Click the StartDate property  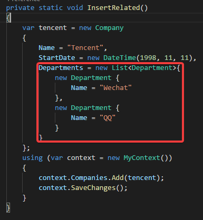[x=57, y=58]
